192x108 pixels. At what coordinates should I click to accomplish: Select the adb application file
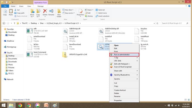point(37,31)
